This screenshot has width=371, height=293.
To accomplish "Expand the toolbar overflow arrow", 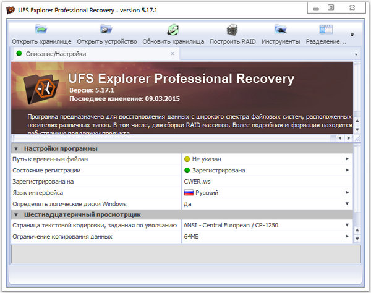I will 352,35.
